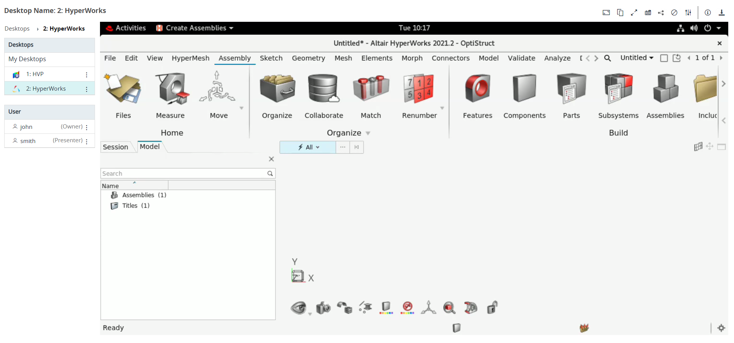
Task: Click the color-by component icon with rainbow bar
Action: 386,307
